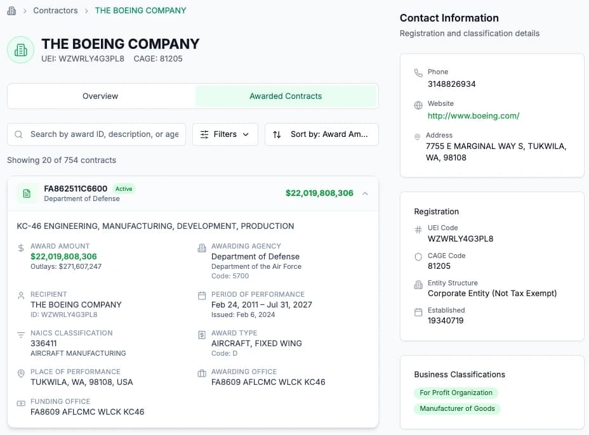Open the boeing.com website link
The width and height of the screenshot is (589, 435).
click(473, 115)
